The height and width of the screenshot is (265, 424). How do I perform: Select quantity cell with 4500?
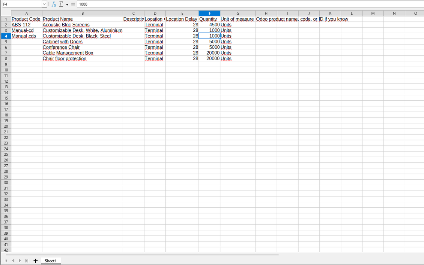pyautogui.click(x=209, y=25)
